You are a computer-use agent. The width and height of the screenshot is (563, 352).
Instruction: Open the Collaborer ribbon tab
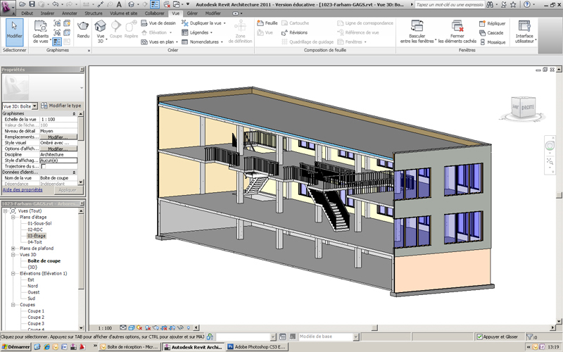[x=154, y=13]
